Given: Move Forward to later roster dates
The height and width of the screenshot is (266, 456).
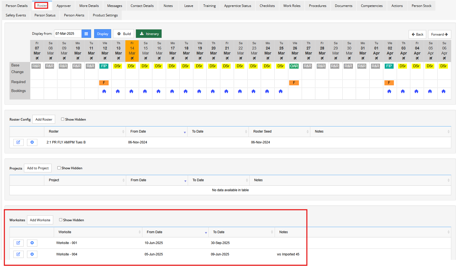Looking at the screenshot, I should click(x=440, y=34).
